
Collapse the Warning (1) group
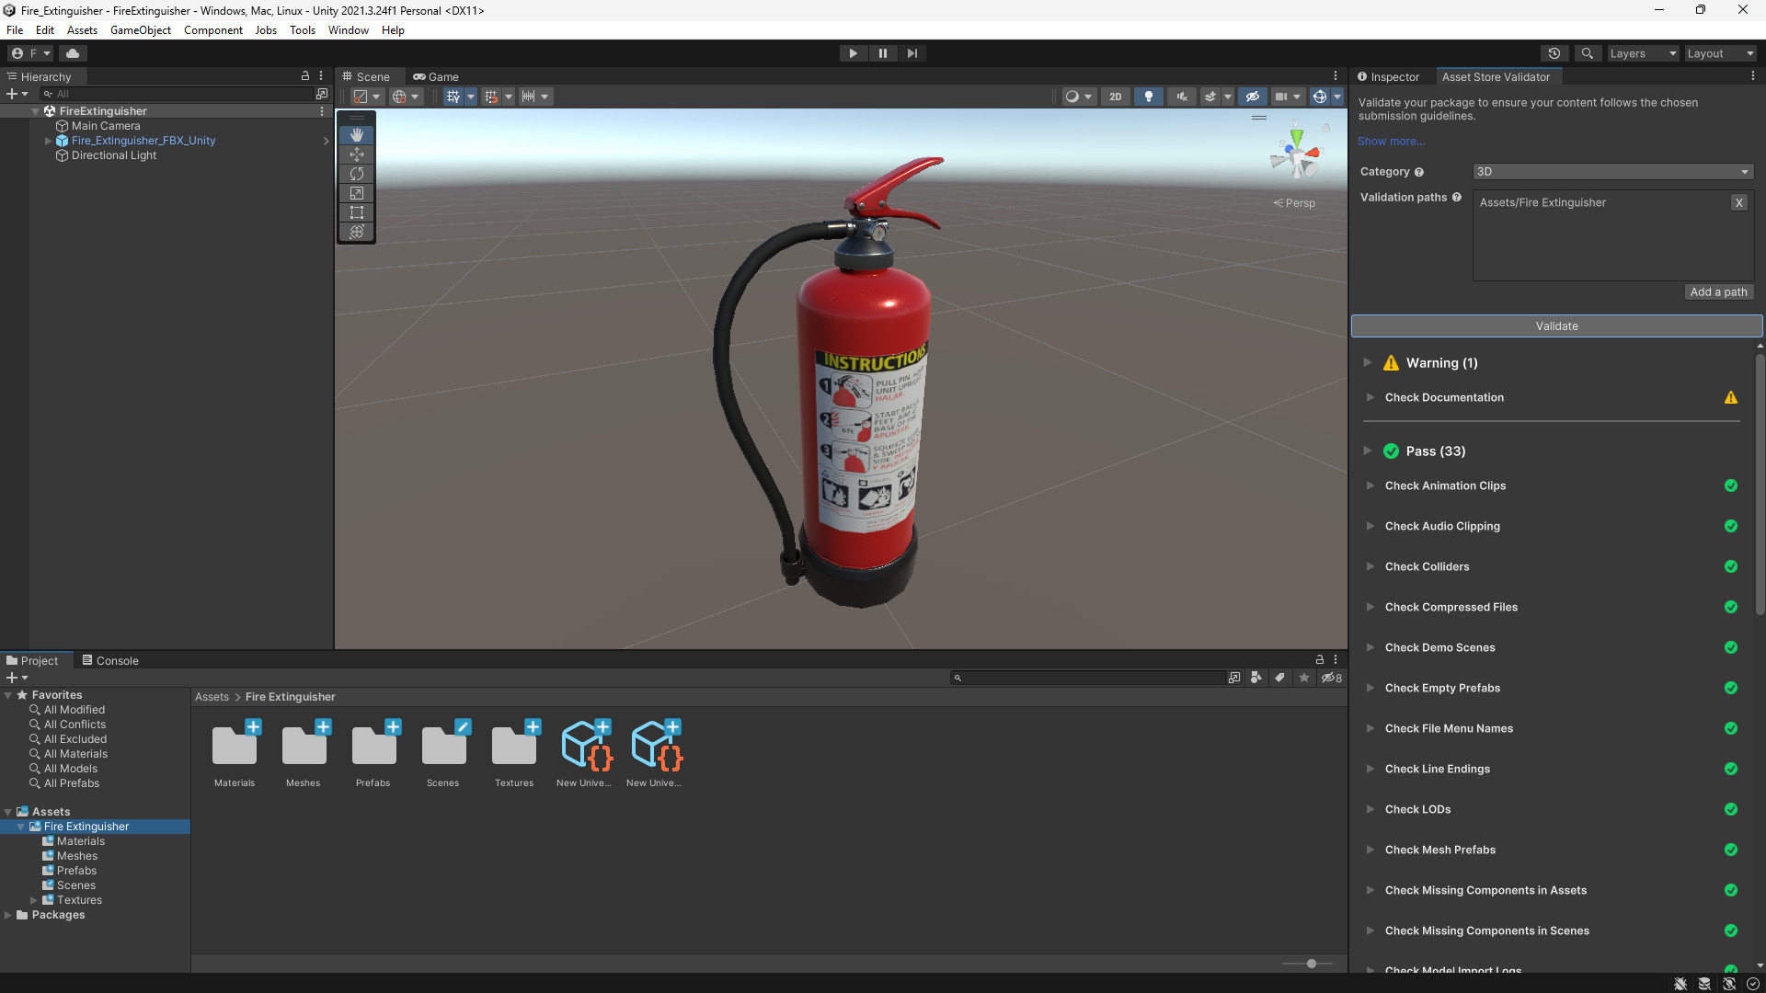pos(1368,362)
